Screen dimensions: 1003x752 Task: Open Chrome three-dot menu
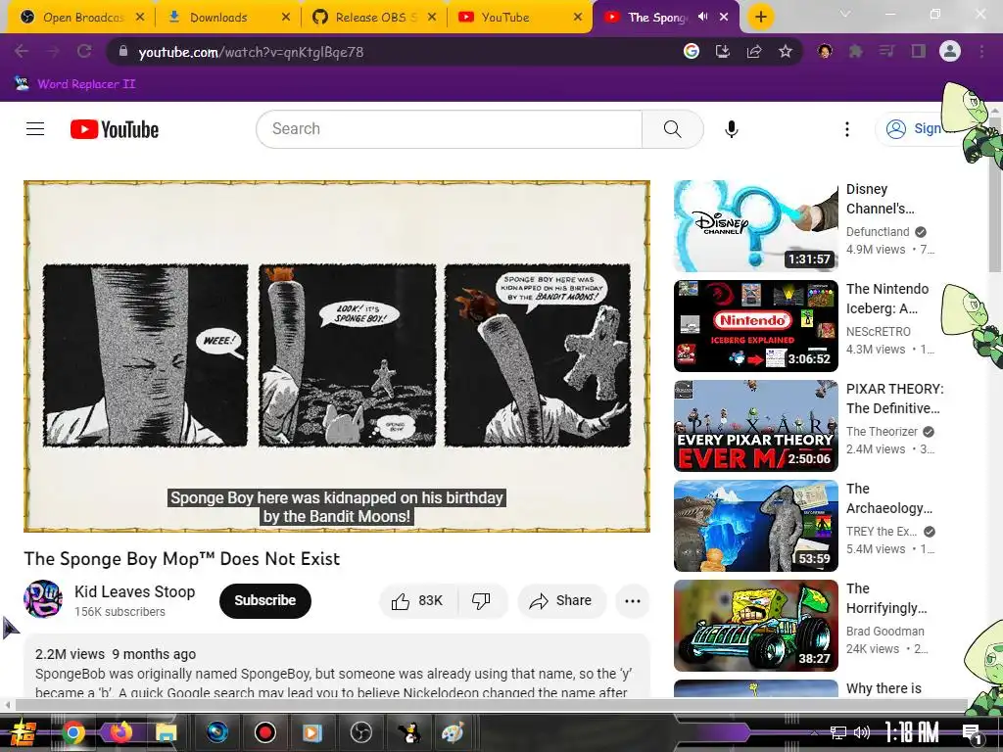pyautogui.click(x=981, y=51)
